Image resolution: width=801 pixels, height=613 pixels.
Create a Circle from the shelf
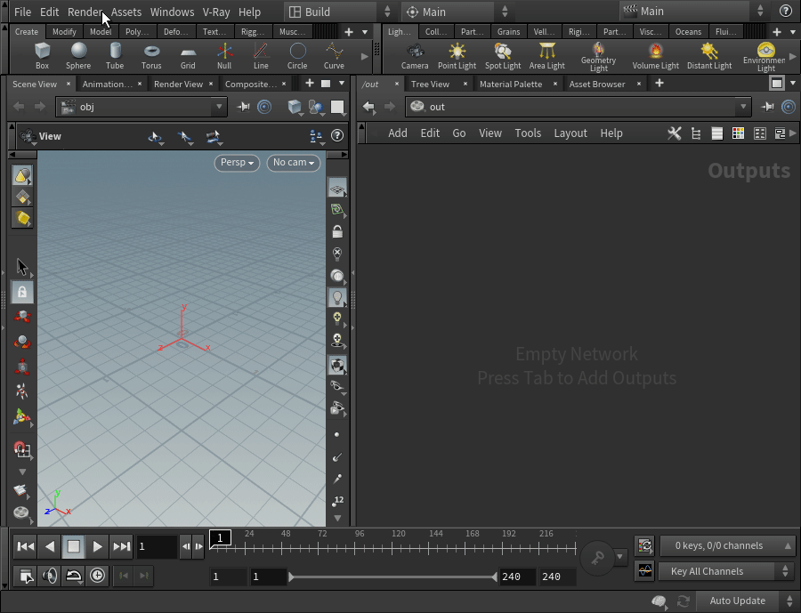[x=297, y=56]
